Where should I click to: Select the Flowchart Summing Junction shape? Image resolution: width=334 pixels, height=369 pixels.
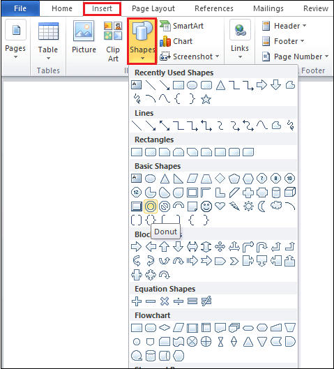coord(192,342)
